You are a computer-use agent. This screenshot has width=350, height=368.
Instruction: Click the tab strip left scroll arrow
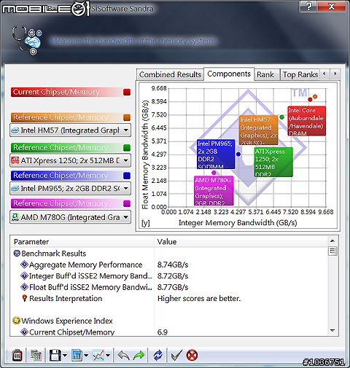coord(324,74)
